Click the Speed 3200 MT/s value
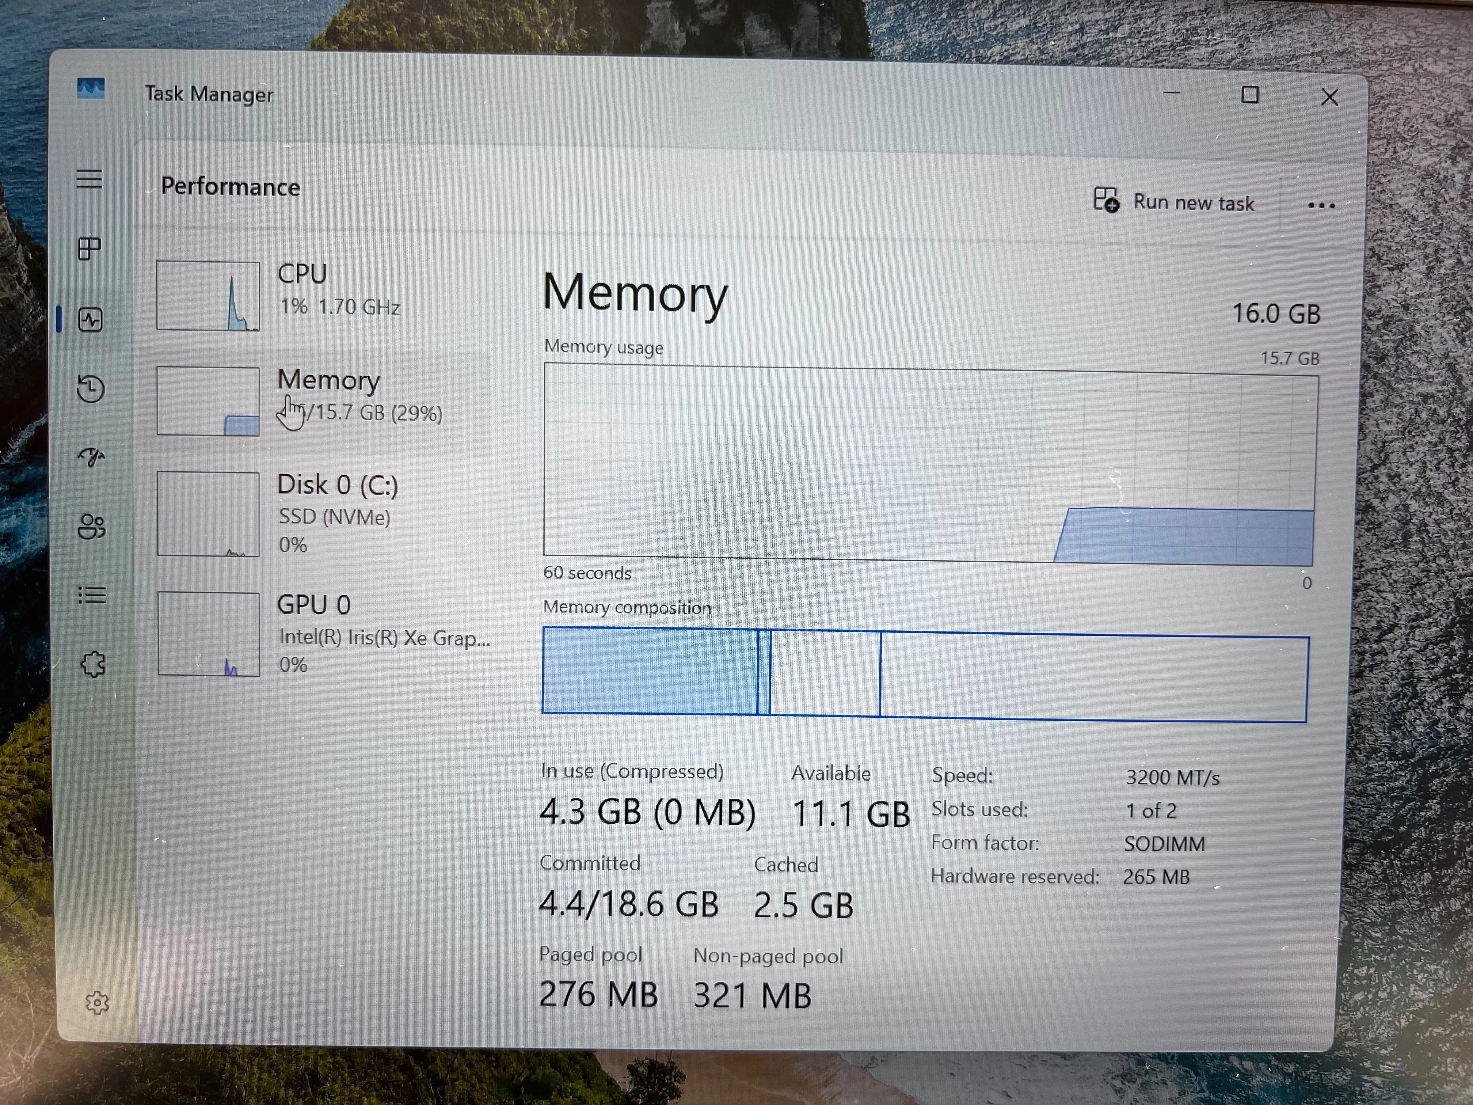This screenshot has width=1473, height=1105. pos(1173,777)
